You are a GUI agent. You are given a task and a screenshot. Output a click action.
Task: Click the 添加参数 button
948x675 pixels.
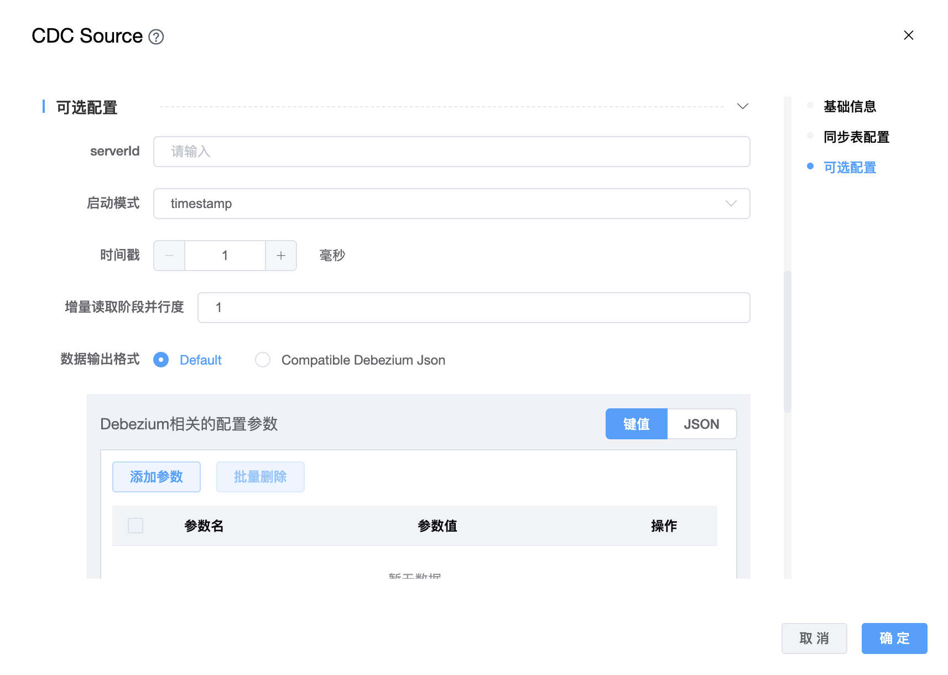(x=157, y=477)
